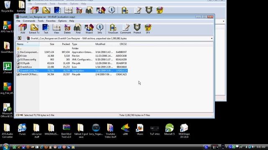Click Extract To in front WinRAR toolbar

pos(34,29)
